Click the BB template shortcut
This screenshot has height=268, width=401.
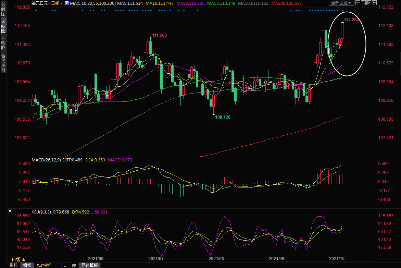coord(74,265)
